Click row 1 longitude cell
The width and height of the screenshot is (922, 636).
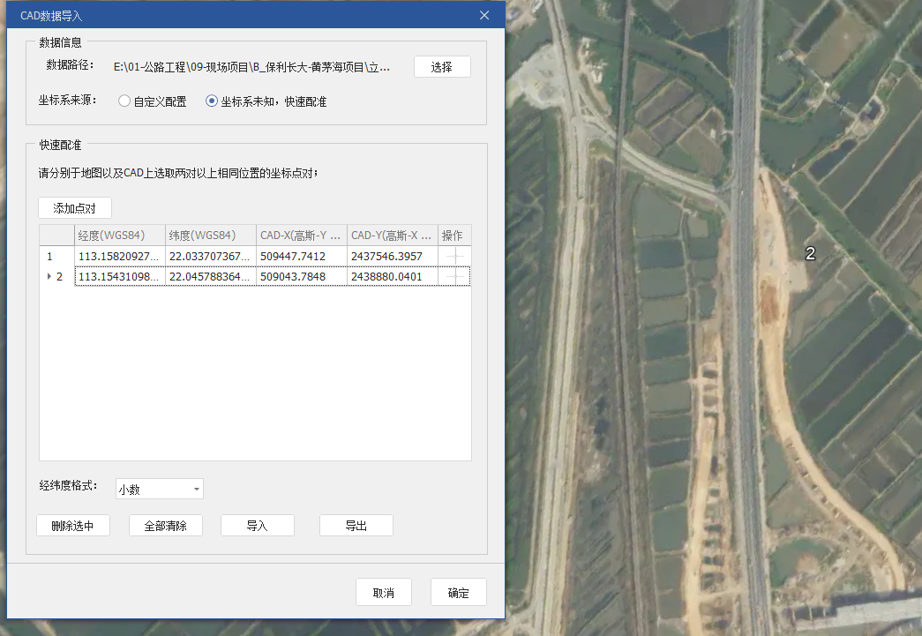[x=119, y=256]
